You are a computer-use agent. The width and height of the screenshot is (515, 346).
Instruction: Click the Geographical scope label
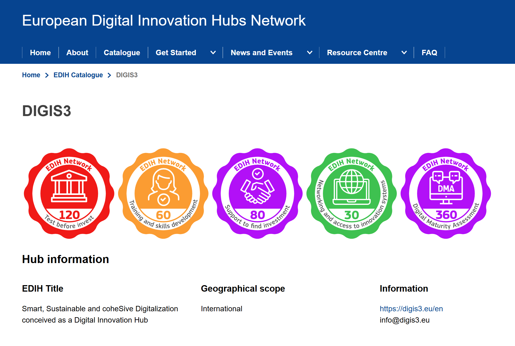point(243,288)
